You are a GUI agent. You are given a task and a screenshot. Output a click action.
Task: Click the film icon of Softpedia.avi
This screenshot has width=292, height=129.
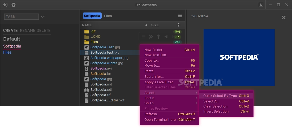click(87, 68)
